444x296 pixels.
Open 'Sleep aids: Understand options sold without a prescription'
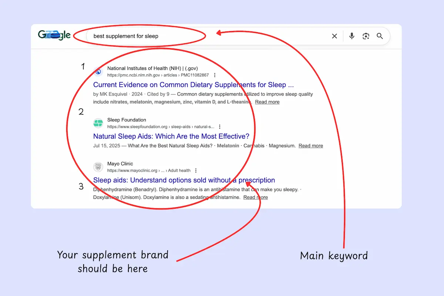184,180
